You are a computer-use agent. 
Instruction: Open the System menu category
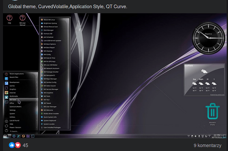pos(23,113)
